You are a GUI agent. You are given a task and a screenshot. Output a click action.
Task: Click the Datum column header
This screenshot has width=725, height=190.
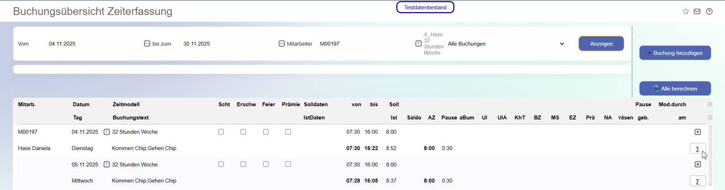81,104
